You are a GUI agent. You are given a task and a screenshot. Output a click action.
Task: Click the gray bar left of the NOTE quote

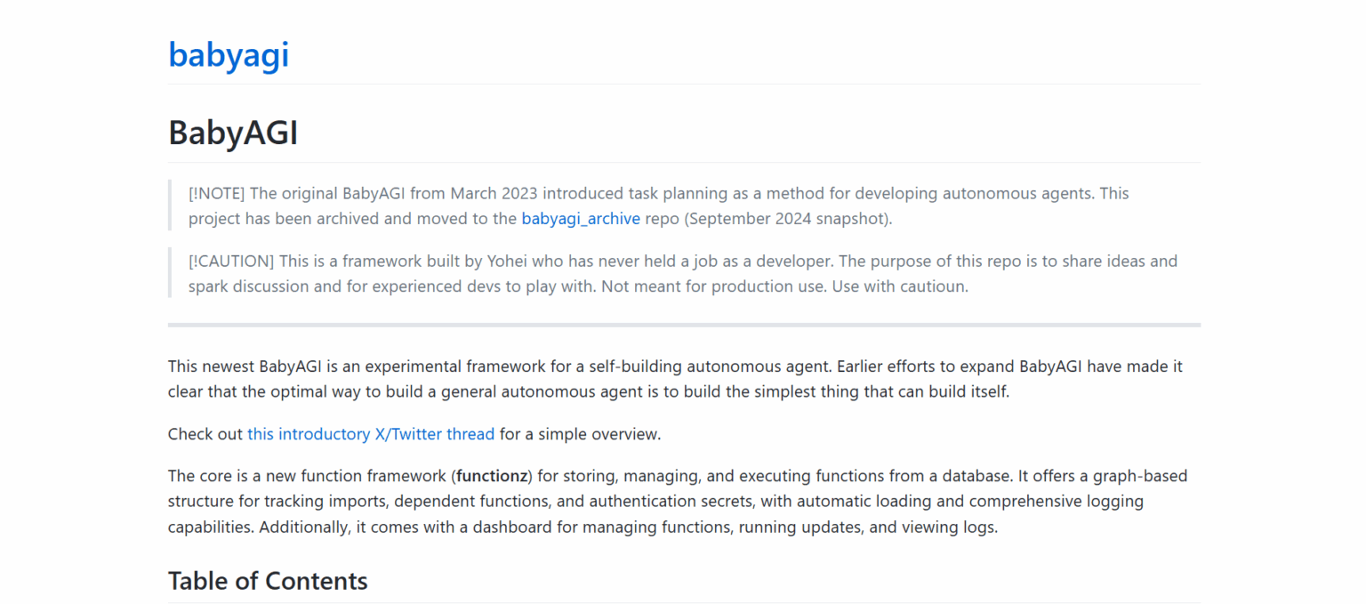click(x=170, y=205)
